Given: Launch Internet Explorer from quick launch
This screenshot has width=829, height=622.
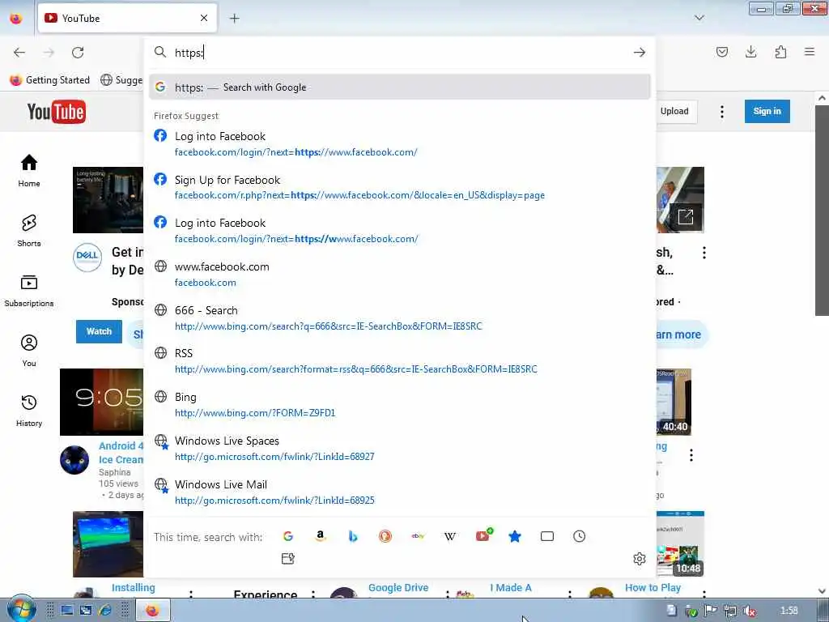Looking at the screenshot, I should pos(105,611).
